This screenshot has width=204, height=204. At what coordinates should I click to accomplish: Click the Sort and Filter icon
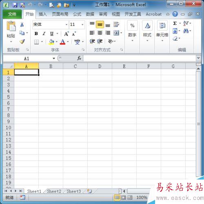coord(186,23)
